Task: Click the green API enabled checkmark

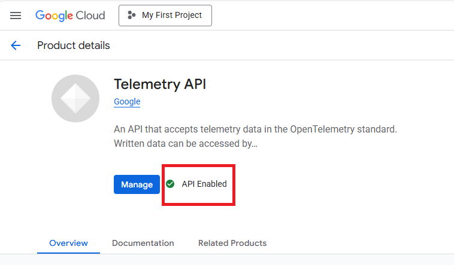Action: (170, 184)
